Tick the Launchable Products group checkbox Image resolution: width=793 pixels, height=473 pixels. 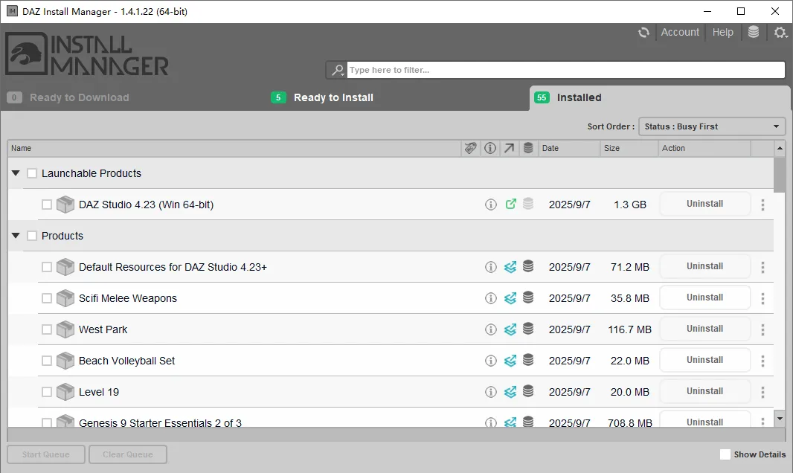(32, 173)
